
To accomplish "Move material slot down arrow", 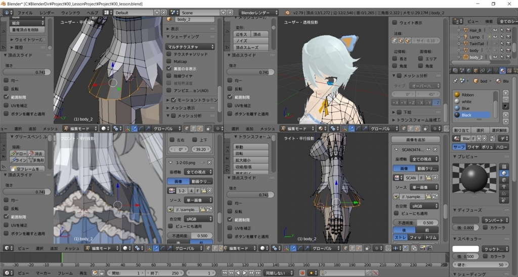I will point(505,121).
